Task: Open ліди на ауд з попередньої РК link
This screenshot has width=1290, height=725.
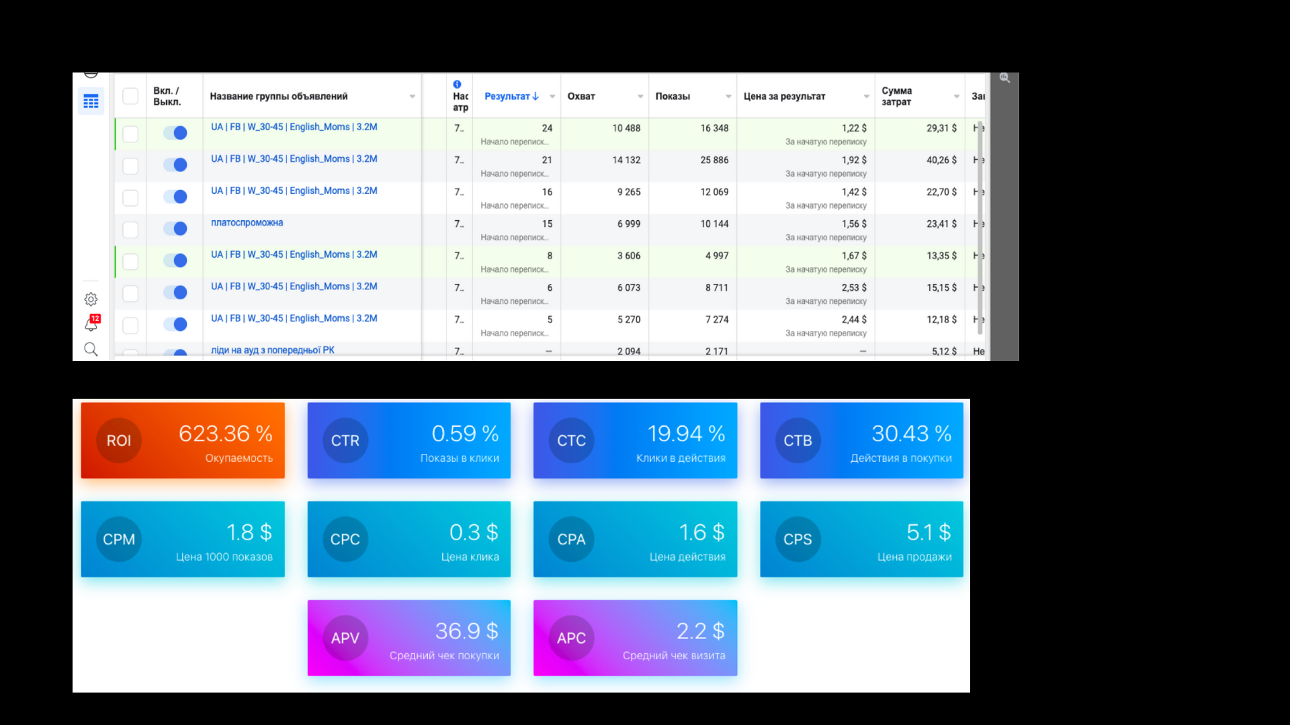Action: point(273,350)
